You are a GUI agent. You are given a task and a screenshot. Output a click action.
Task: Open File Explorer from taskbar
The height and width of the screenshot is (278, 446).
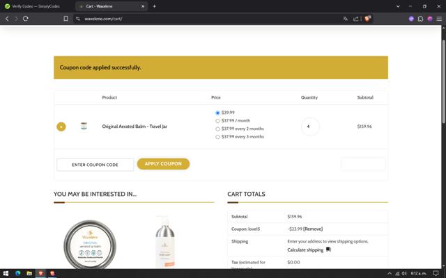29,273
